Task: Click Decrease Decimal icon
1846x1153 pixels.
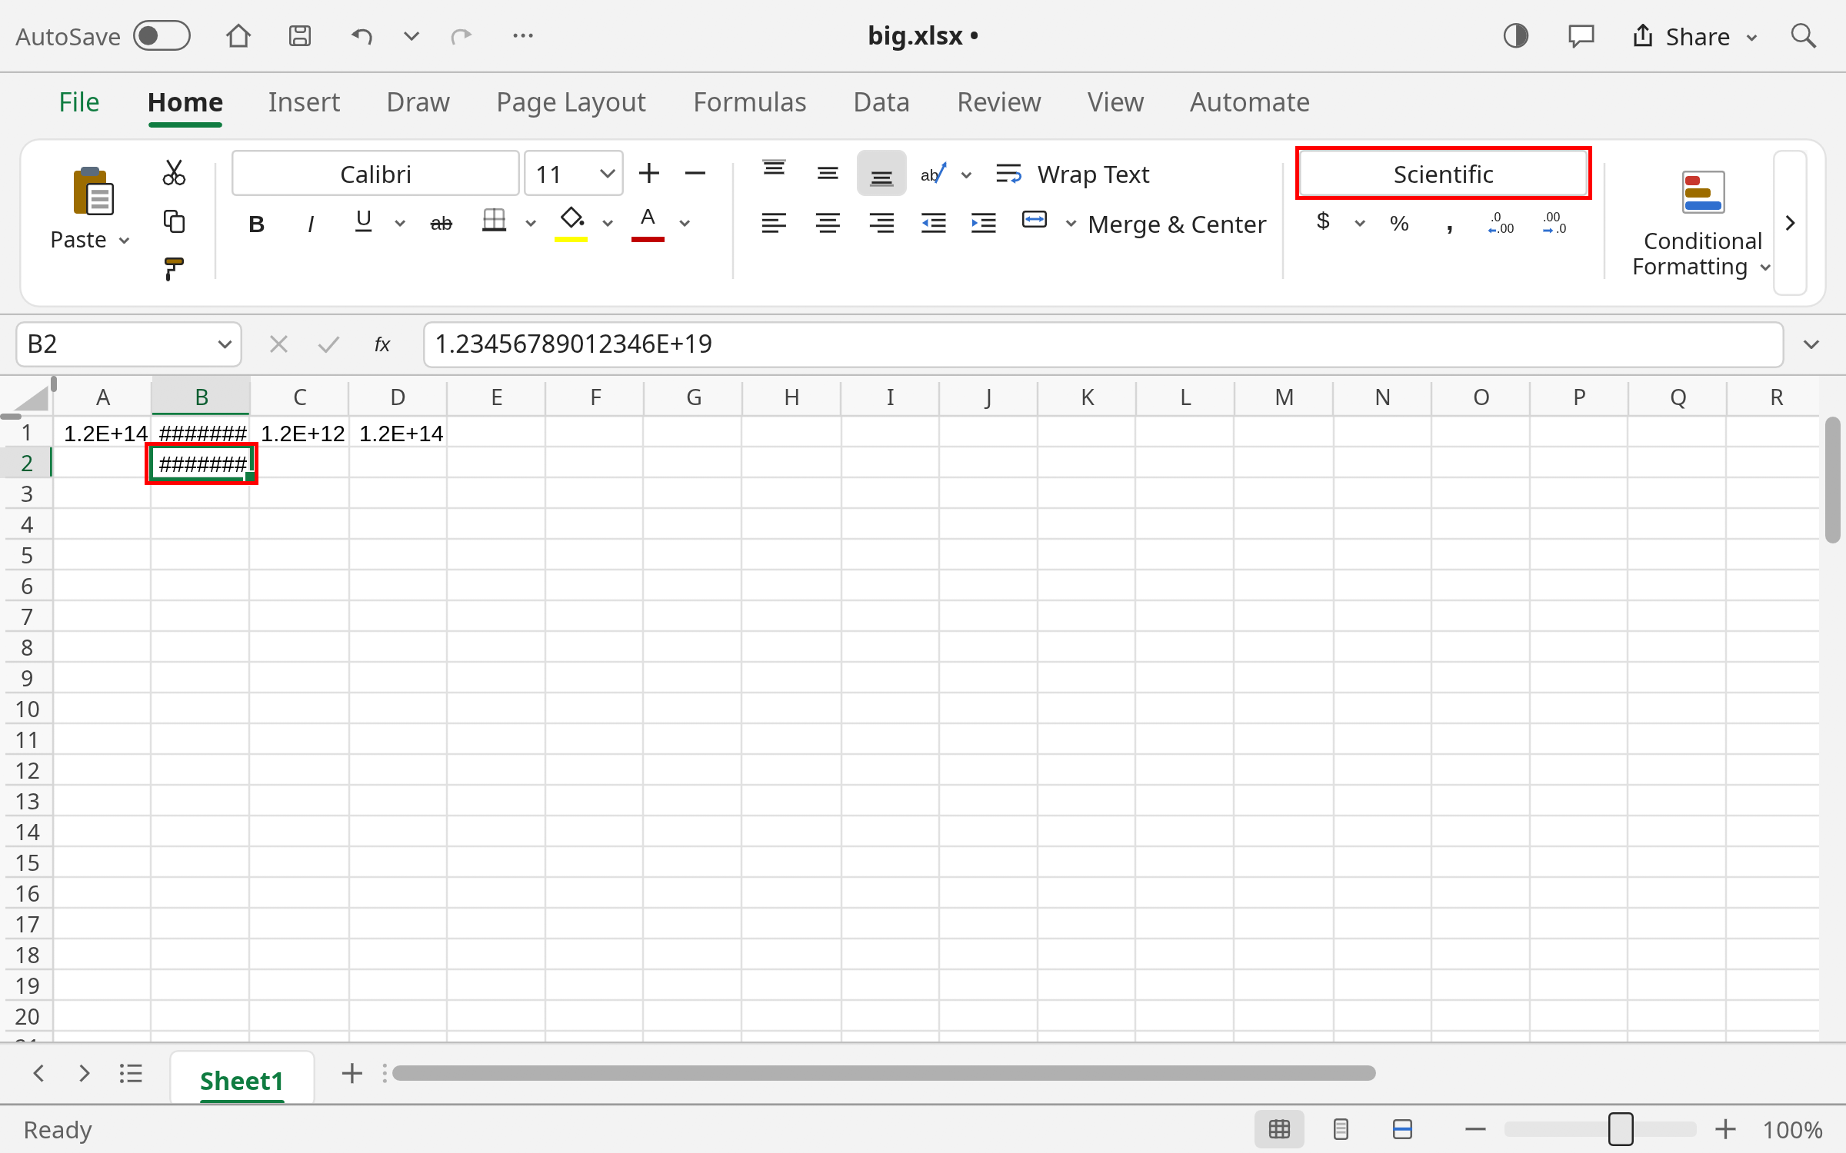Action: 1554,224
